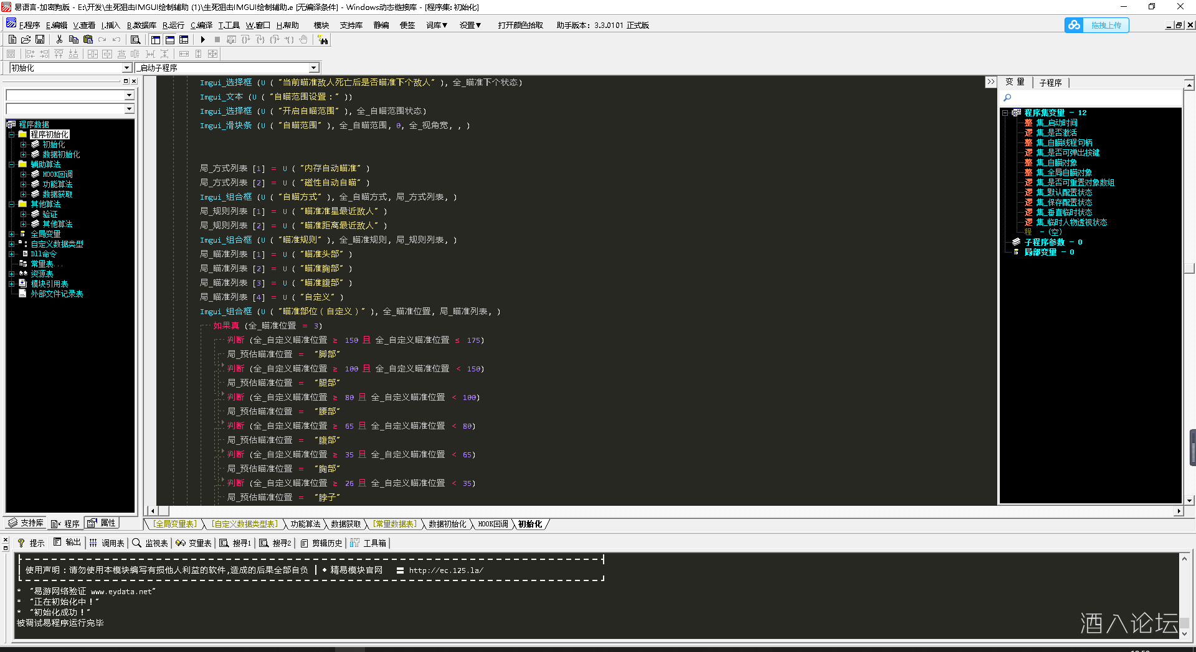Switch to the 功能算法 code tab
Screen dimensions: 1196x652
point(305,524)
